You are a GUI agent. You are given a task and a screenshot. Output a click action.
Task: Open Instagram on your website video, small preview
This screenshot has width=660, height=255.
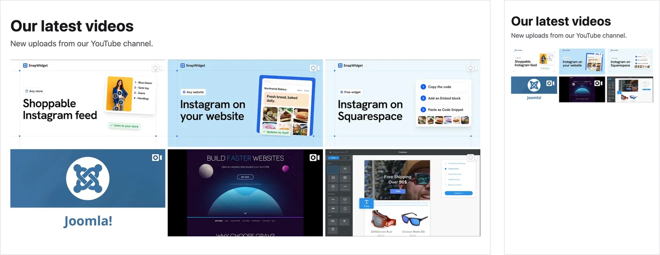click(x=582, y=61)
